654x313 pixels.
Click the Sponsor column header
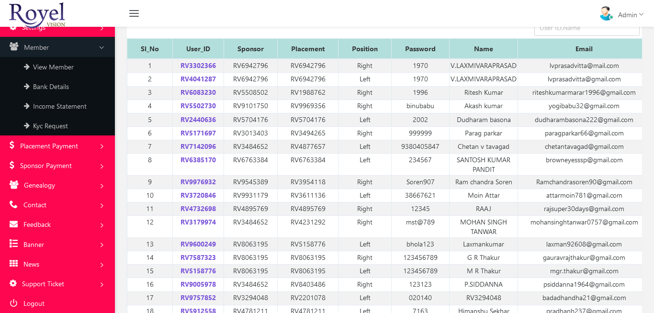click(250, 49)
